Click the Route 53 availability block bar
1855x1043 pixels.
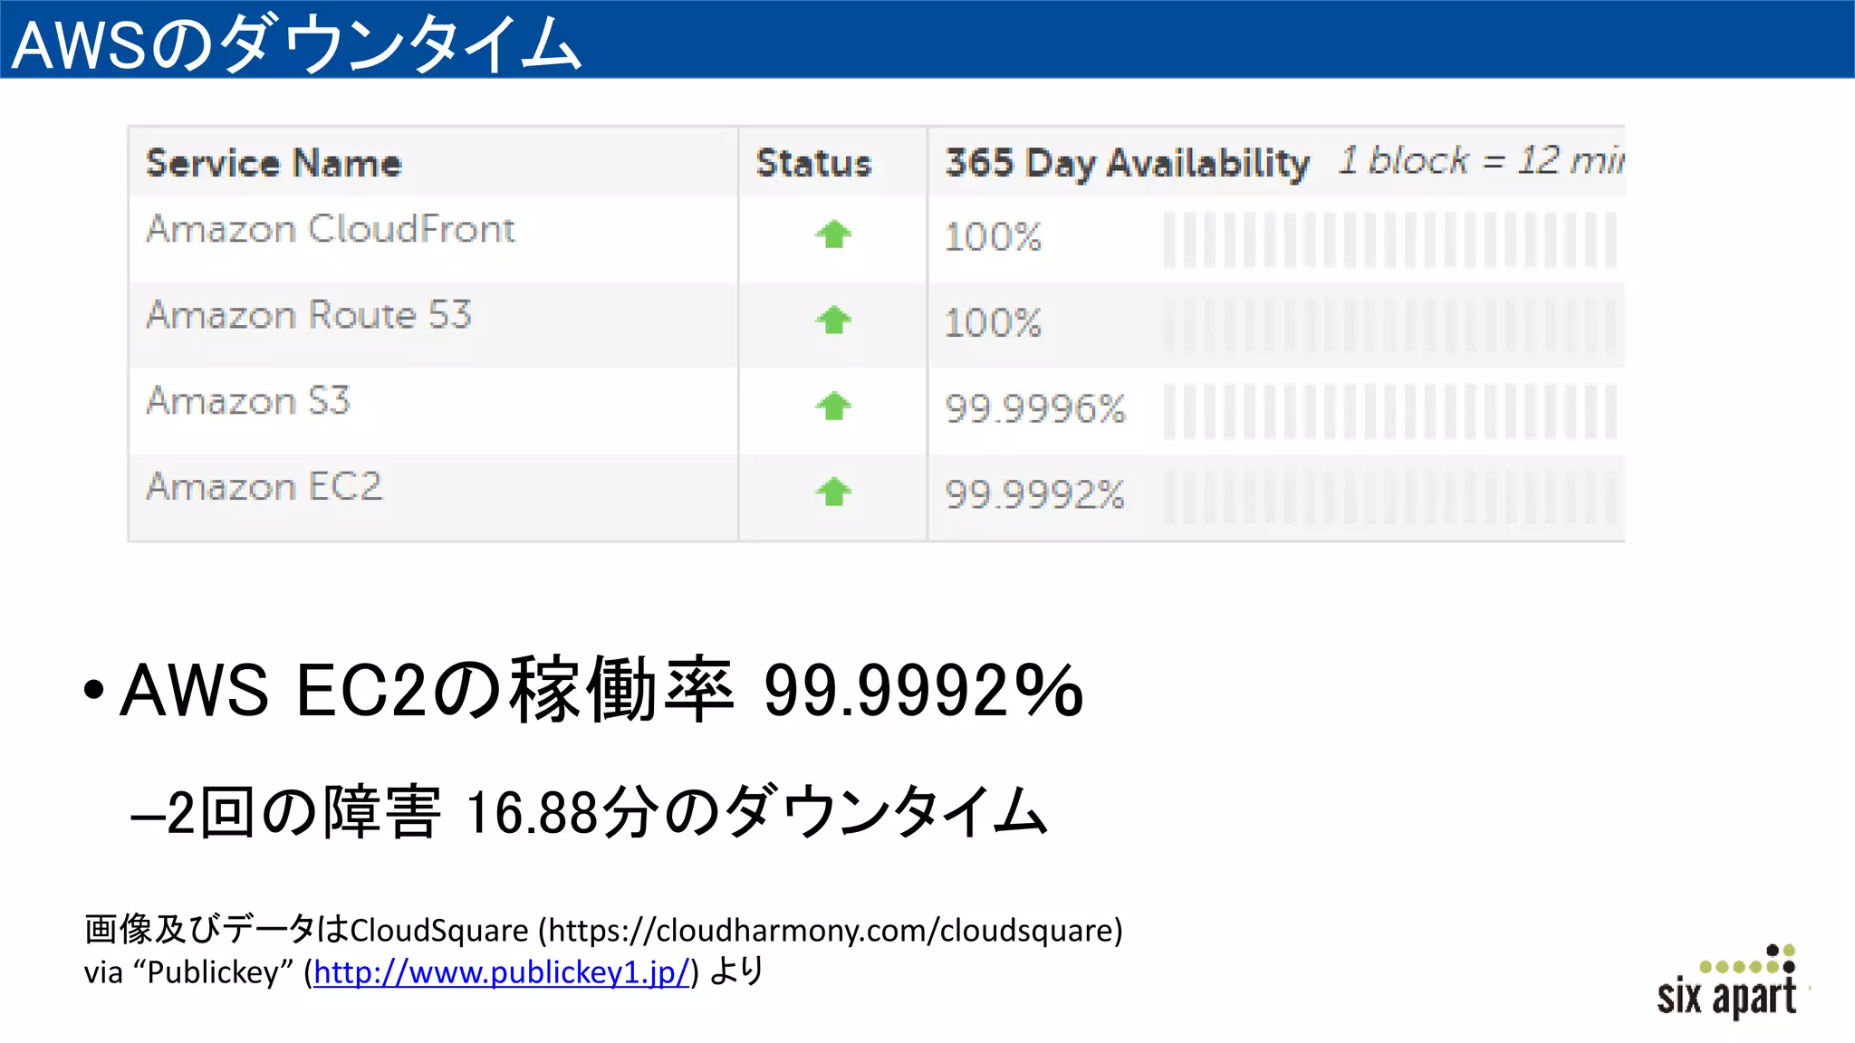(1389, 326)
